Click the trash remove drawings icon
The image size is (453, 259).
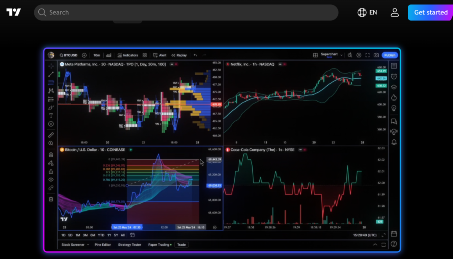pyautogui.click(x=51, y=199)
